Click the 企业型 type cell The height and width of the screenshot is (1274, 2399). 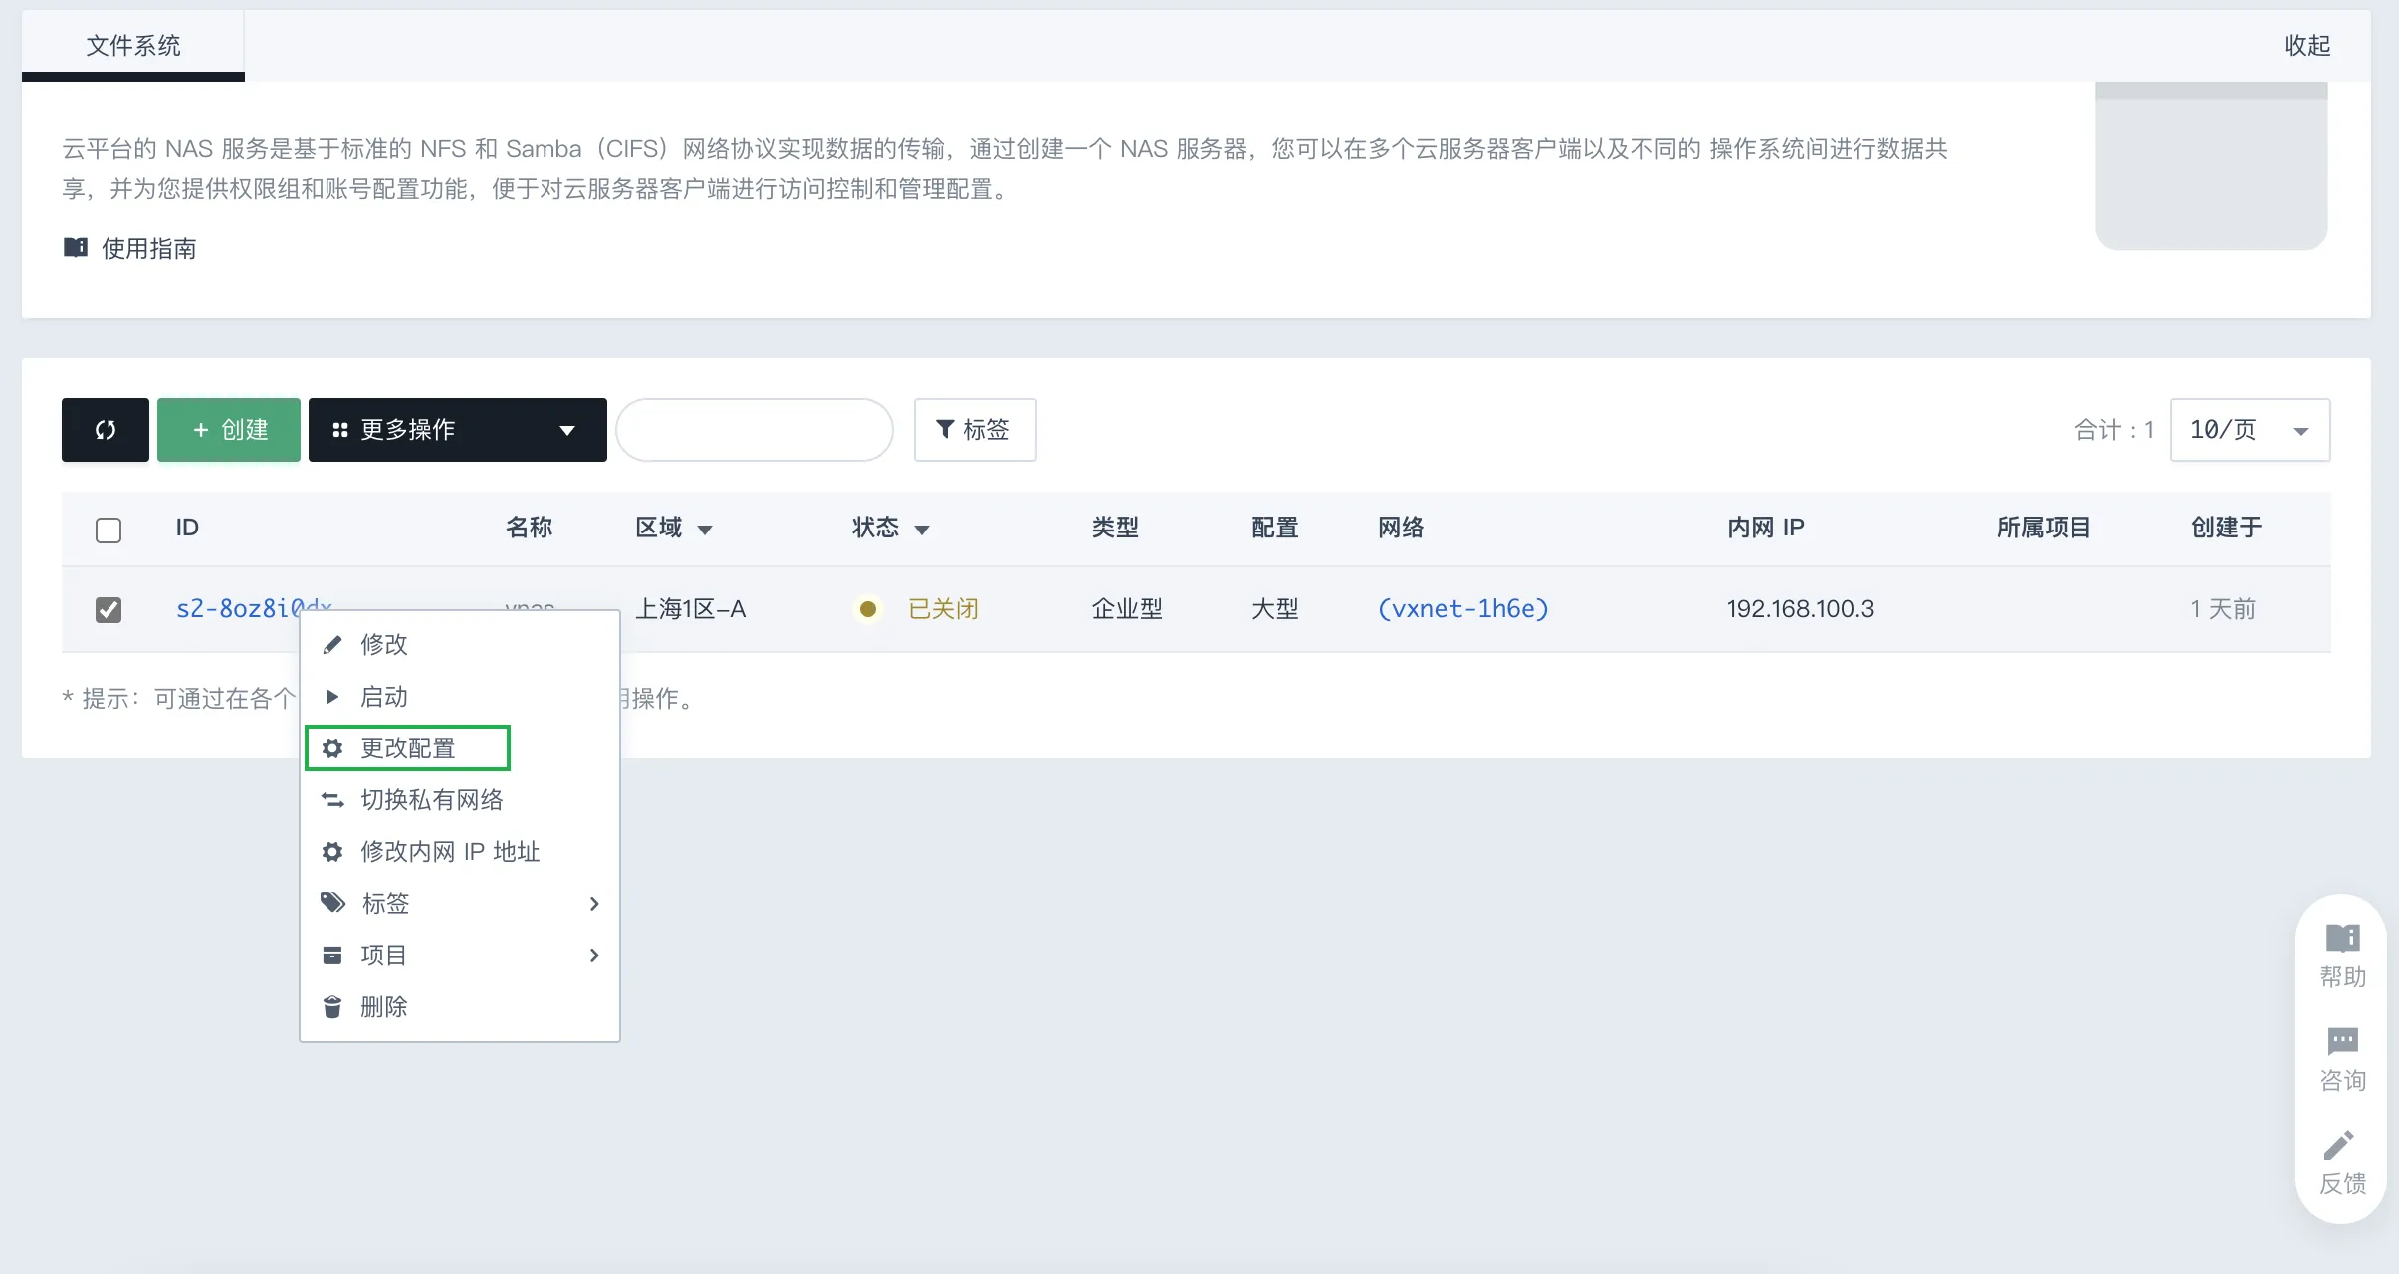pos(1127,608)
